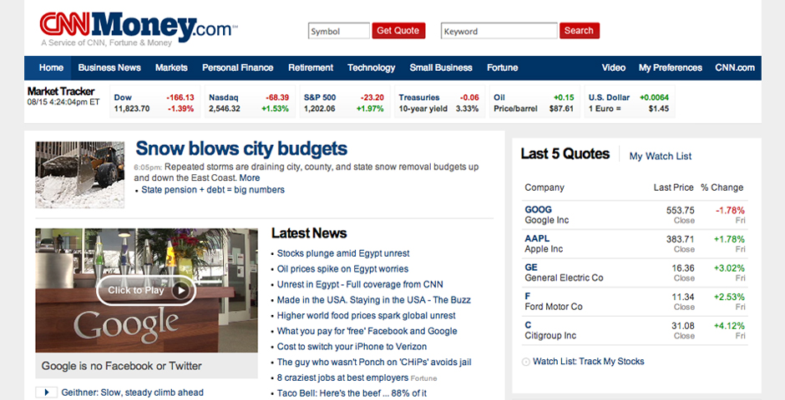Click Watch List: Track My Stocks link
The height and width of the screenshot is (400, 785).
tap(588, 362)
